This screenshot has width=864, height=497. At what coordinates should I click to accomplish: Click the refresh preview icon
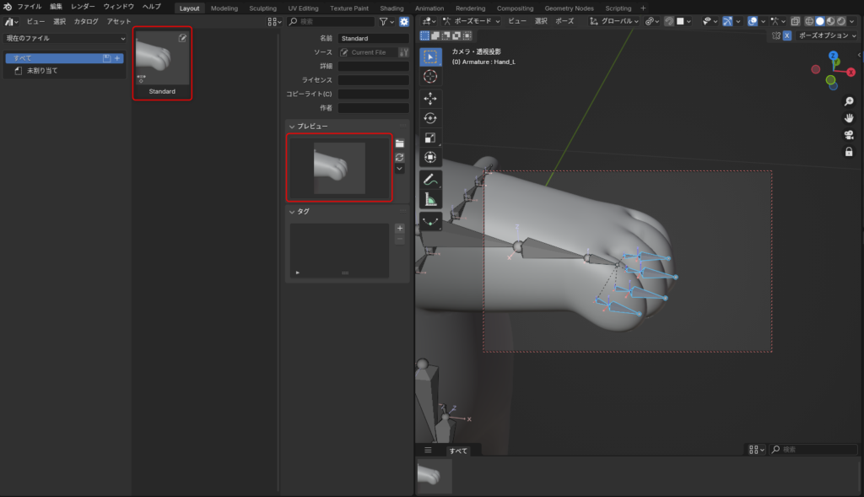400,157
